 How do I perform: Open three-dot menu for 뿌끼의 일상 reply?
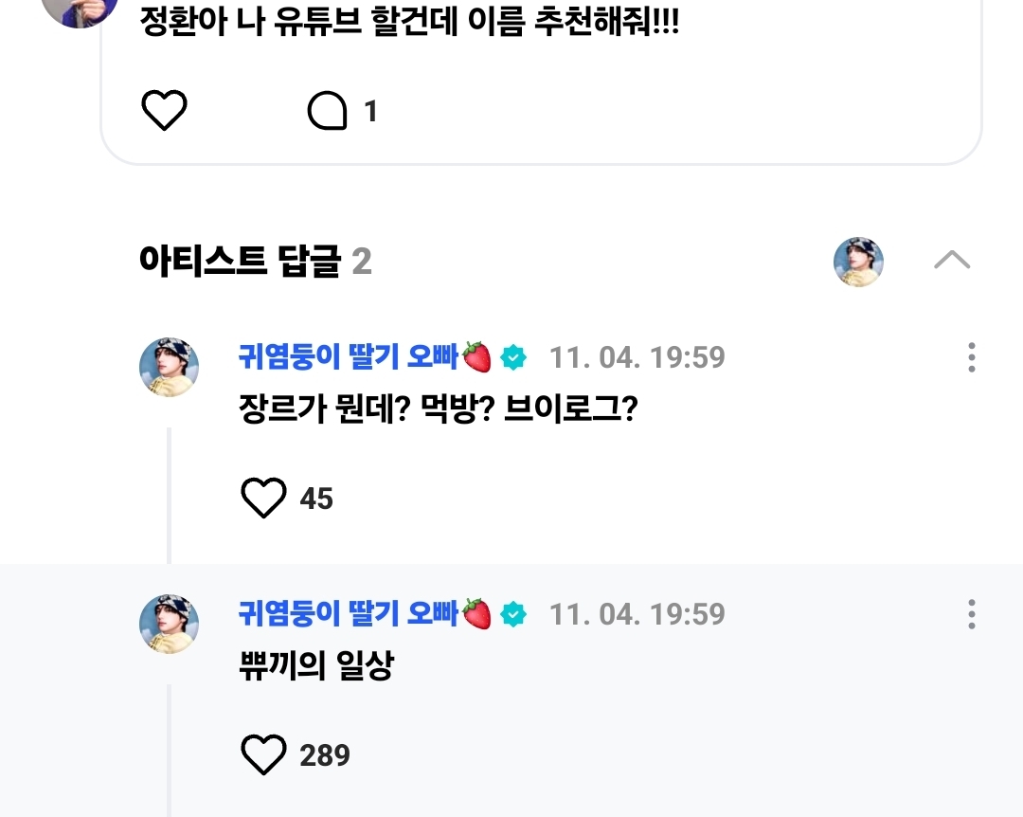coord(972,614)
